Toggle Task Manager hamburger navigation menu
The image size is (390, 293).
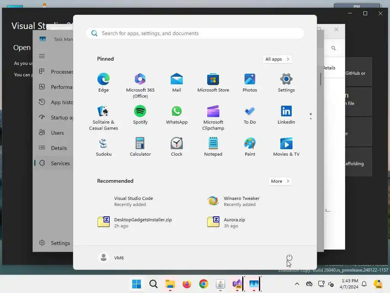coord(42,56)
